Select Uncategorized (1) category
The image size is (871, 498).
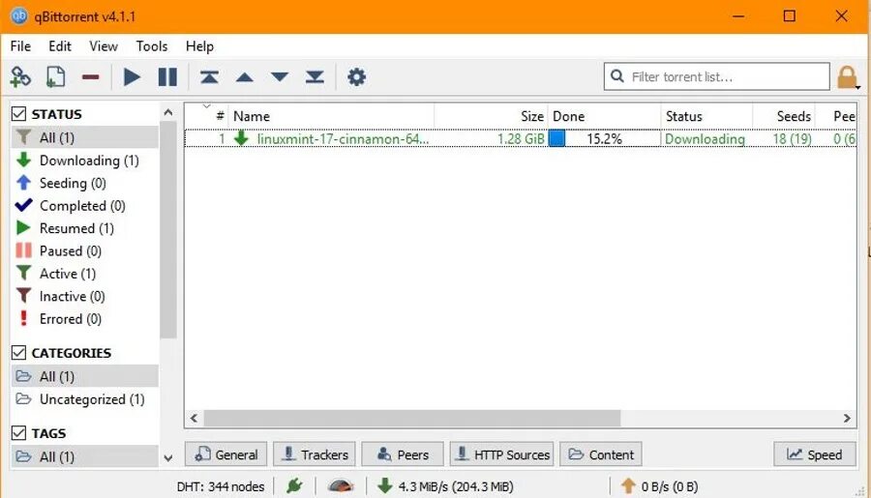point(84,399)
